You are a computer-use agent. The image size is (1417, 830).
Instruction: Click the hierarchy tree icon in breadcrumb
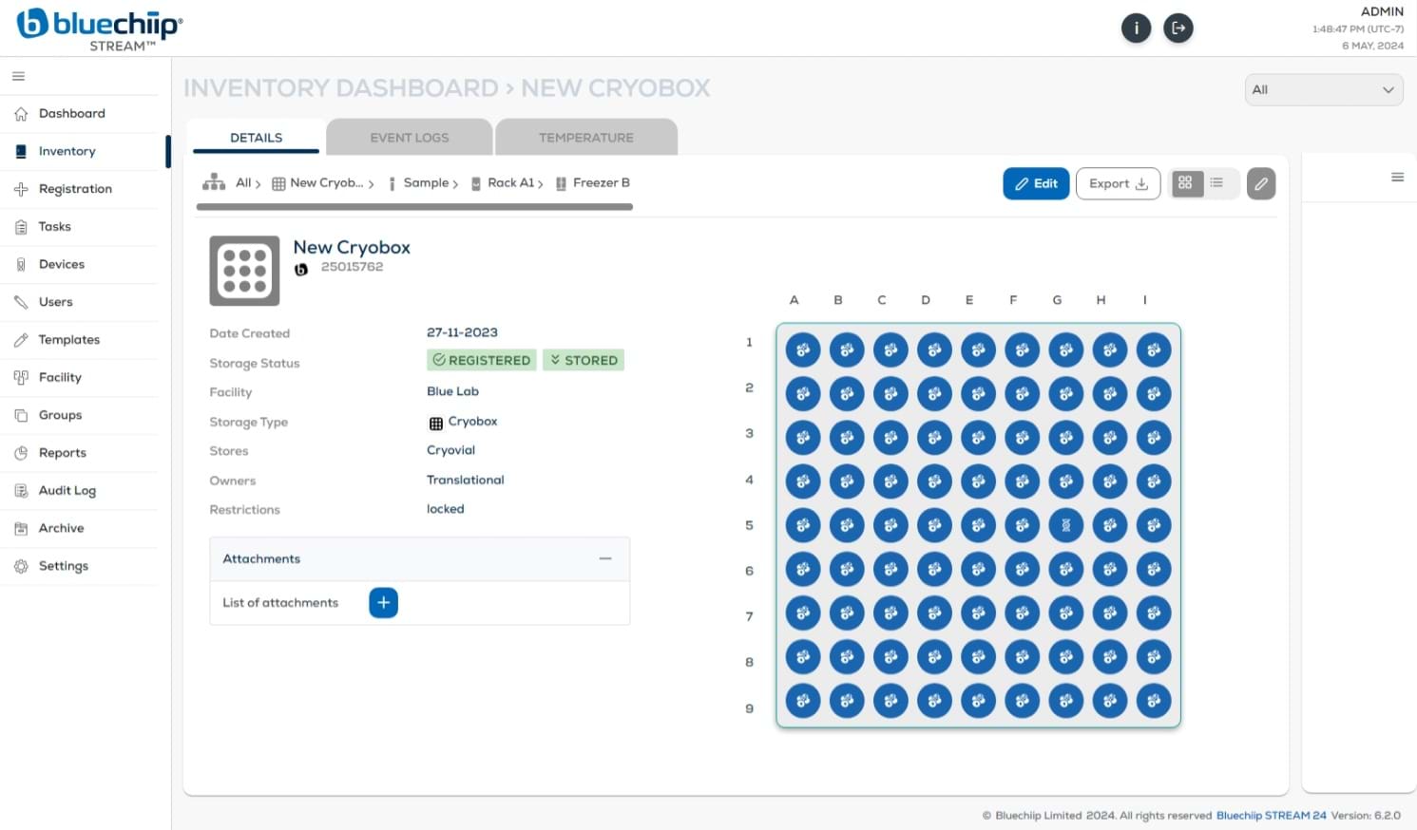click(214, 182)
